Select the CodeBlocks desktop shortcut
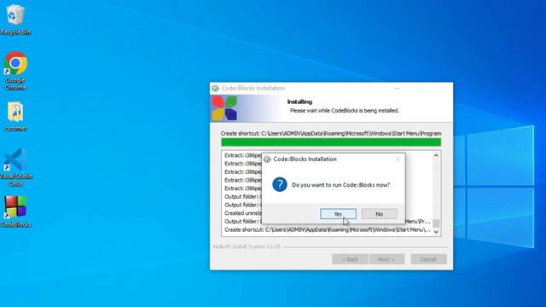The height and width of the screenshot is (307, 546). click(15, 211)
